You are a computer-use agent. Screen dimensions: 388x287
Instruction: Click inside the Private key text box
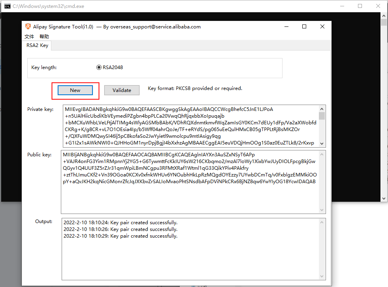[190, 126]
